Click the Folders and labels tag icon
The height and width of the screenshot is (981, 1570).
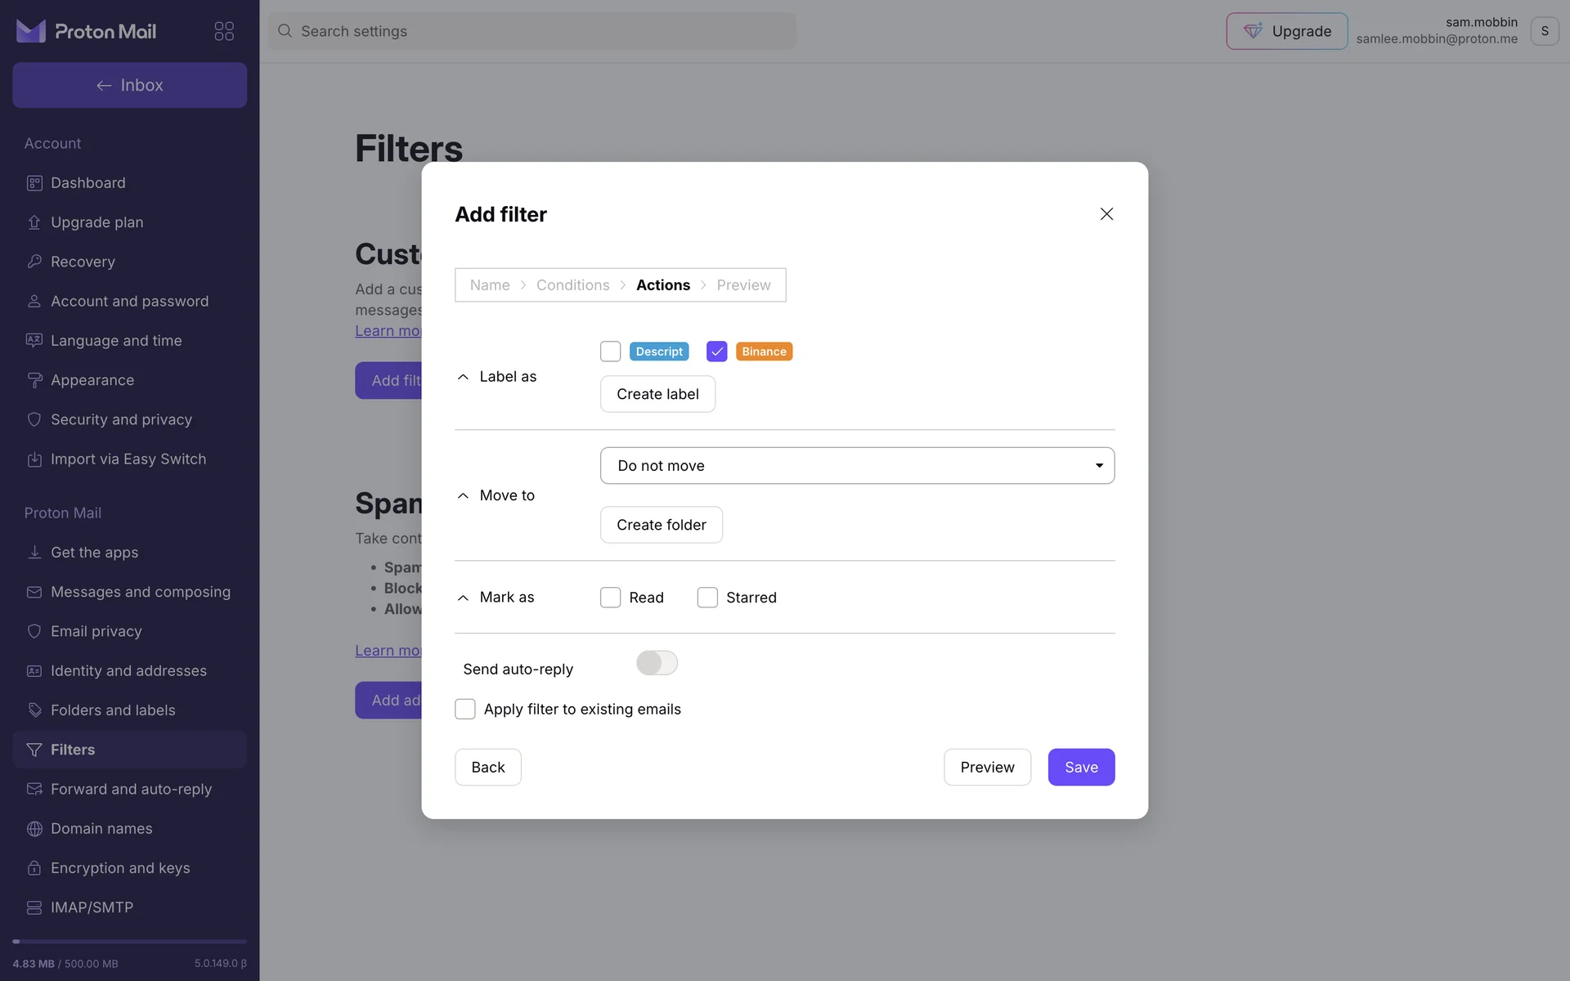[x=34, y=710]
